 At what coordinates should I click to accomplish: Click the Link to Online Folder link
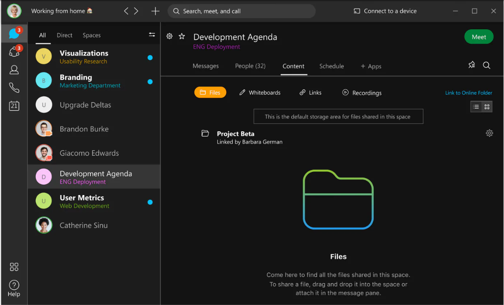point(469,93)
